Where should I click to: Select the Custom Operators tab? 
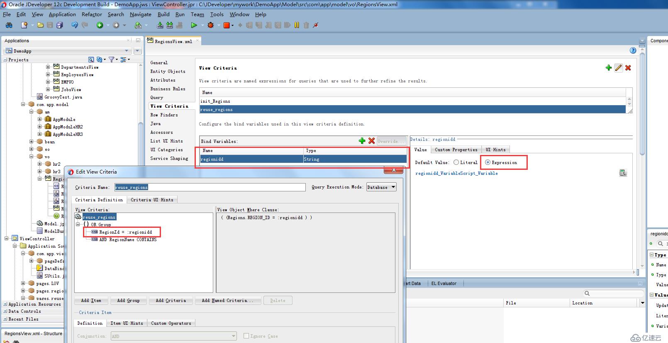[x=171, y=323]
